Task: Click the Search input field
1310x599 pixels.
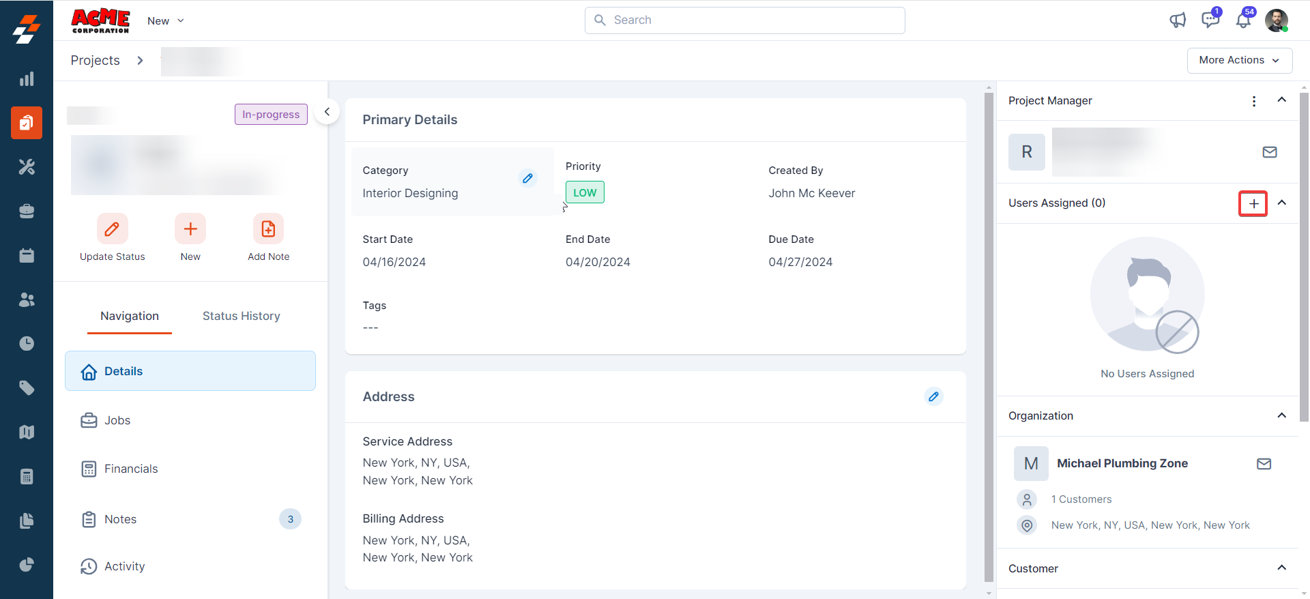Action: (x=745, y=20)
